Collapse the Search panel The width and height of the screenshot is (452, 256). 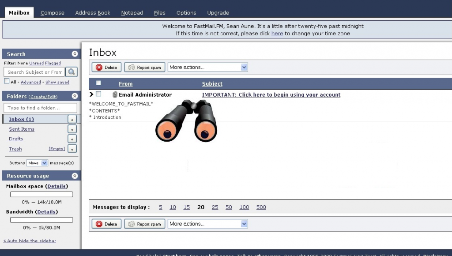click(75, 54)
